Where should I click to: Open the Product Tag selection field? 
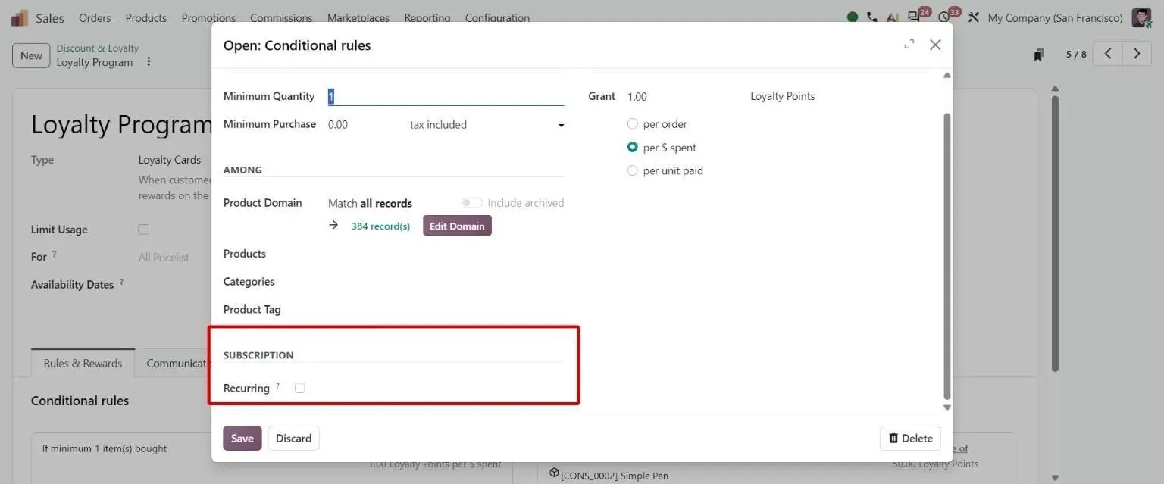pos(446,310)
